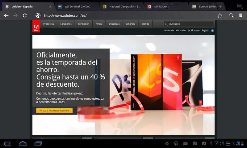This screenshot has height=148, width=247.
Task: Follow the Asistencia link
Action: [x=169, y=30]
